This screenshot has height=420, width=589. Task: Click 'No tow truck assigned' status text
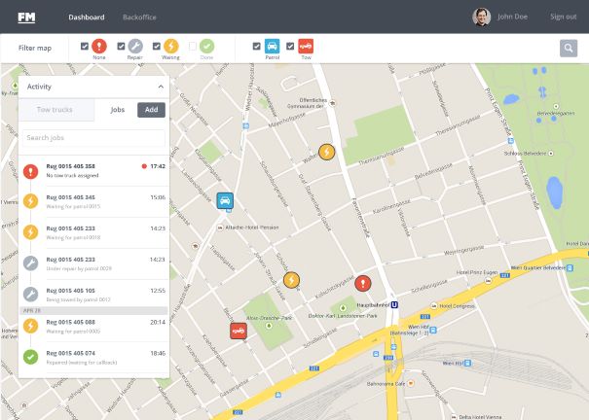point(72,176)
